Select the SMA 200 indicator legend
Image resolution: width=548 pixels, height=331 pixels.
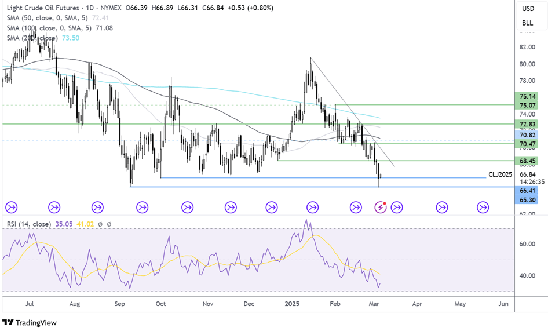tap(32, 38)
